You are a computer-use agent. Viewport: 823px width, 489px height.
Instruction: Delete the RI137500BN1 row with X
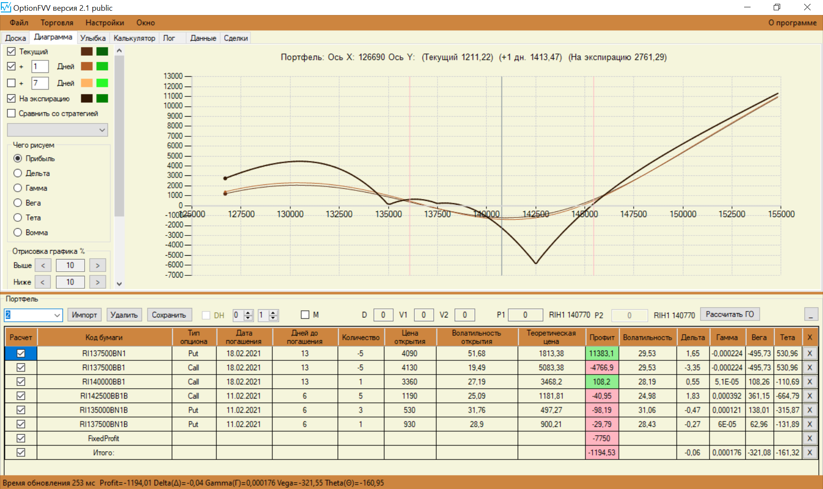coord(809,353)
